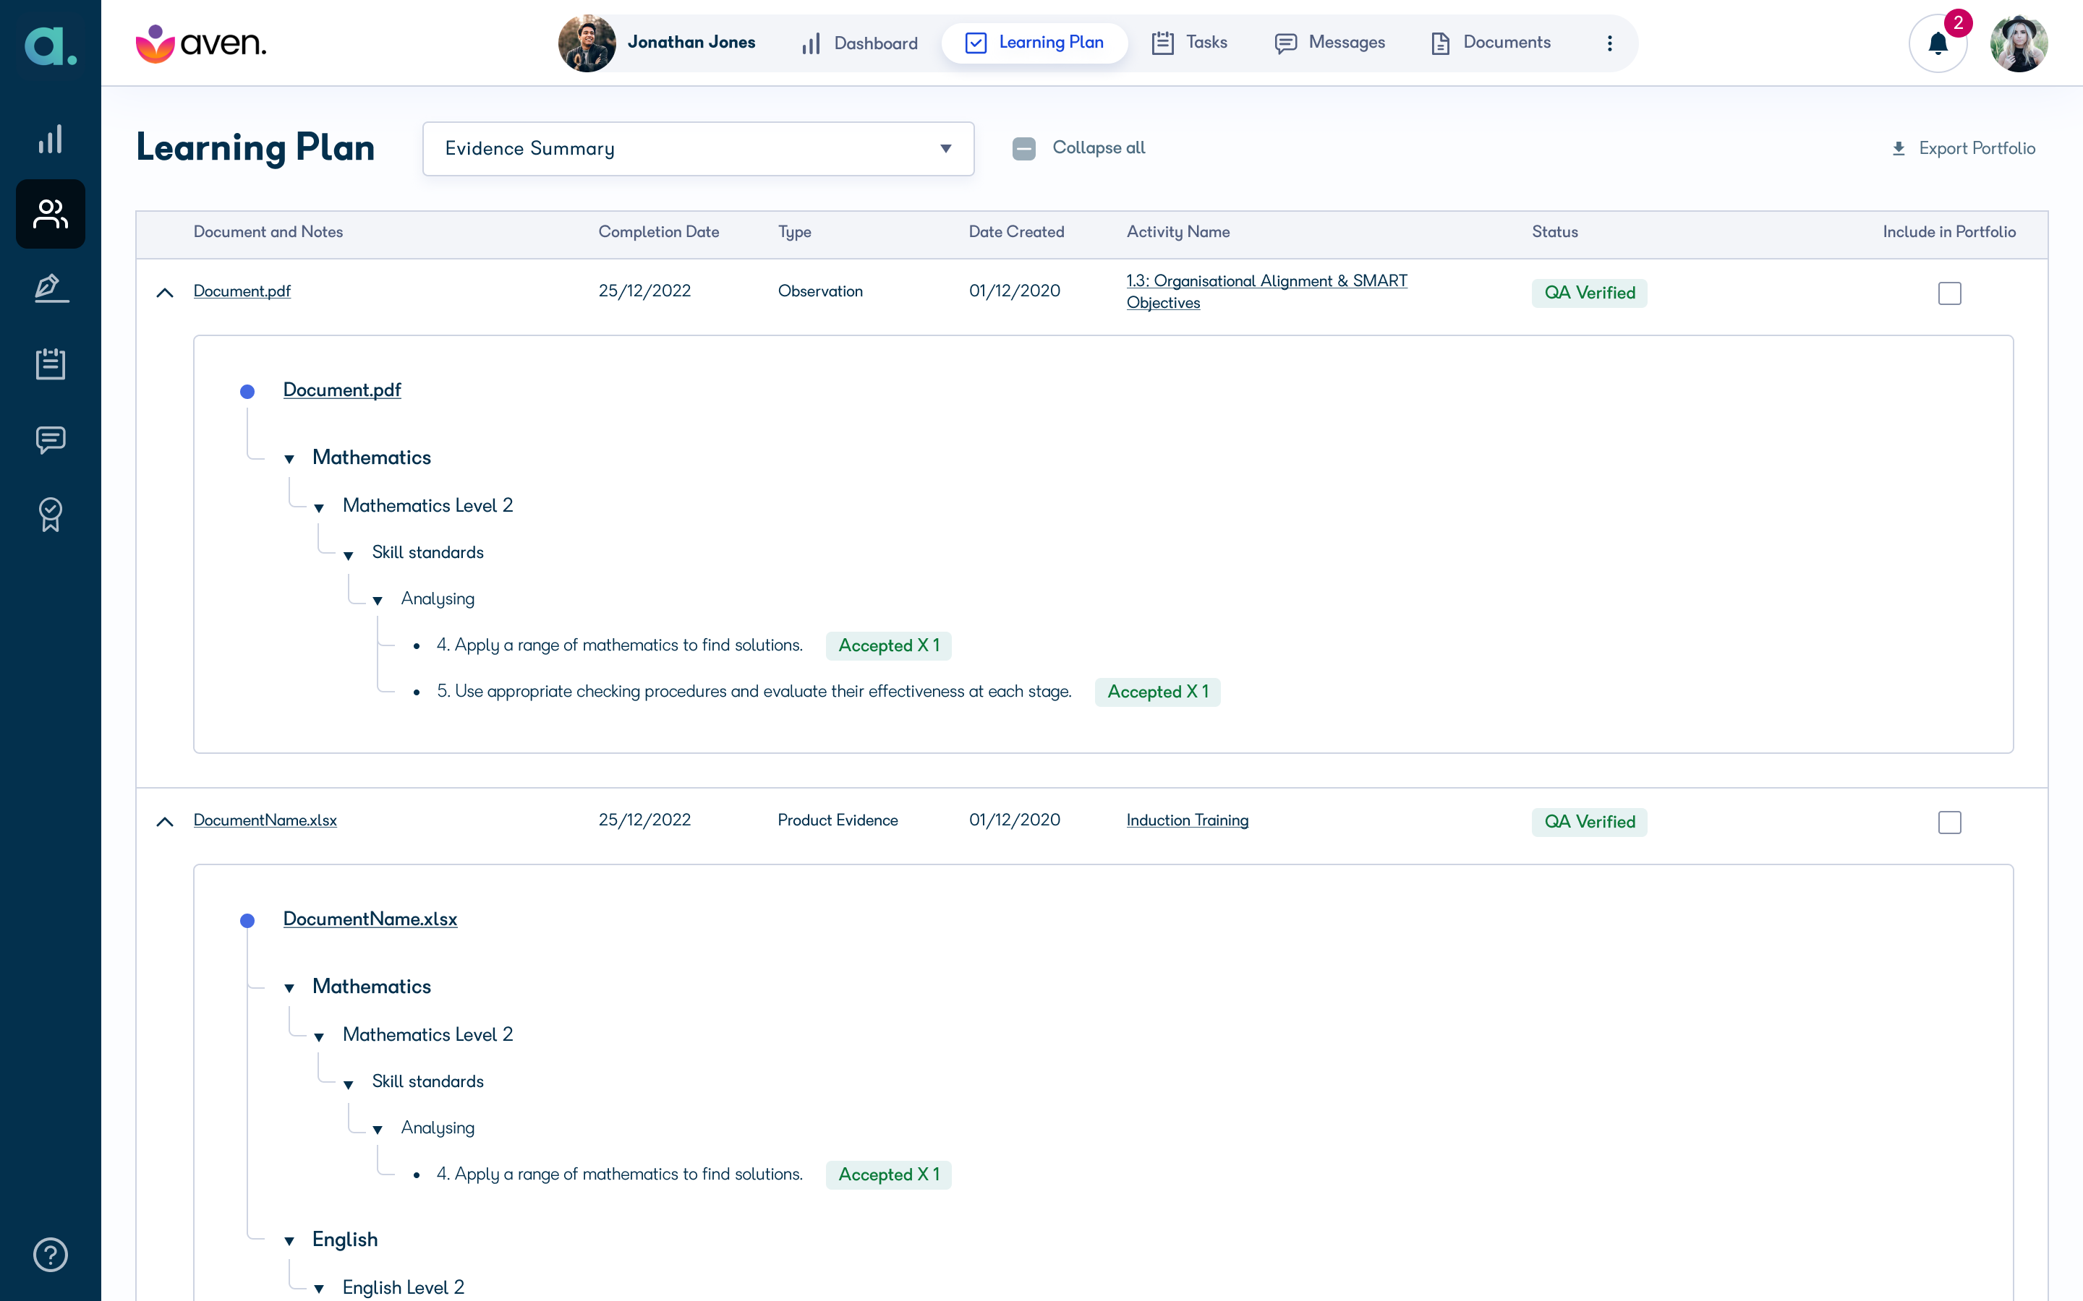Click the sidebar analytics bar chart icon
Screen dimensions: 2083x1301
51,139
